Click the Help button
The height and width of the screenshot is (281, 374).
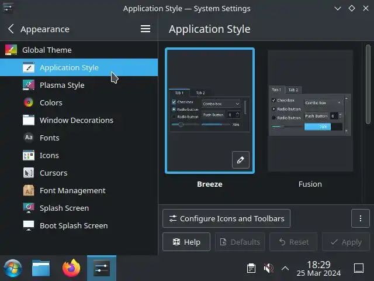click(186, 242)
